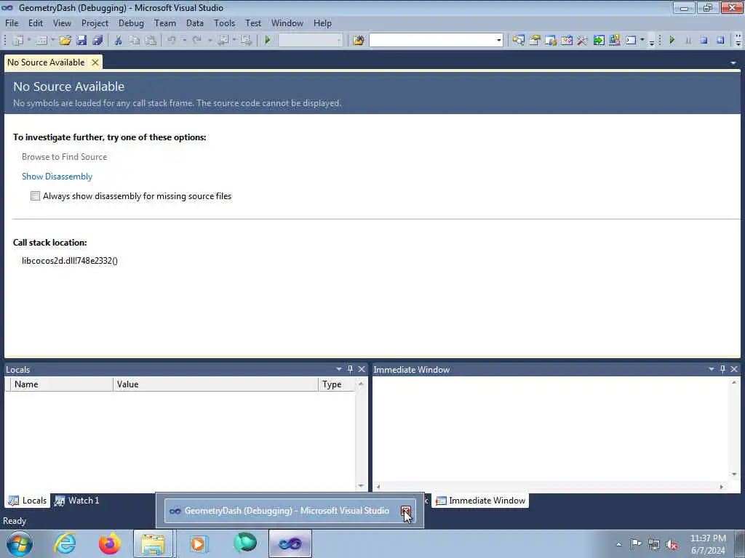Screen dimensions: 745x558
Task: Click the Redo arrow icon
Action: [196, 41]
